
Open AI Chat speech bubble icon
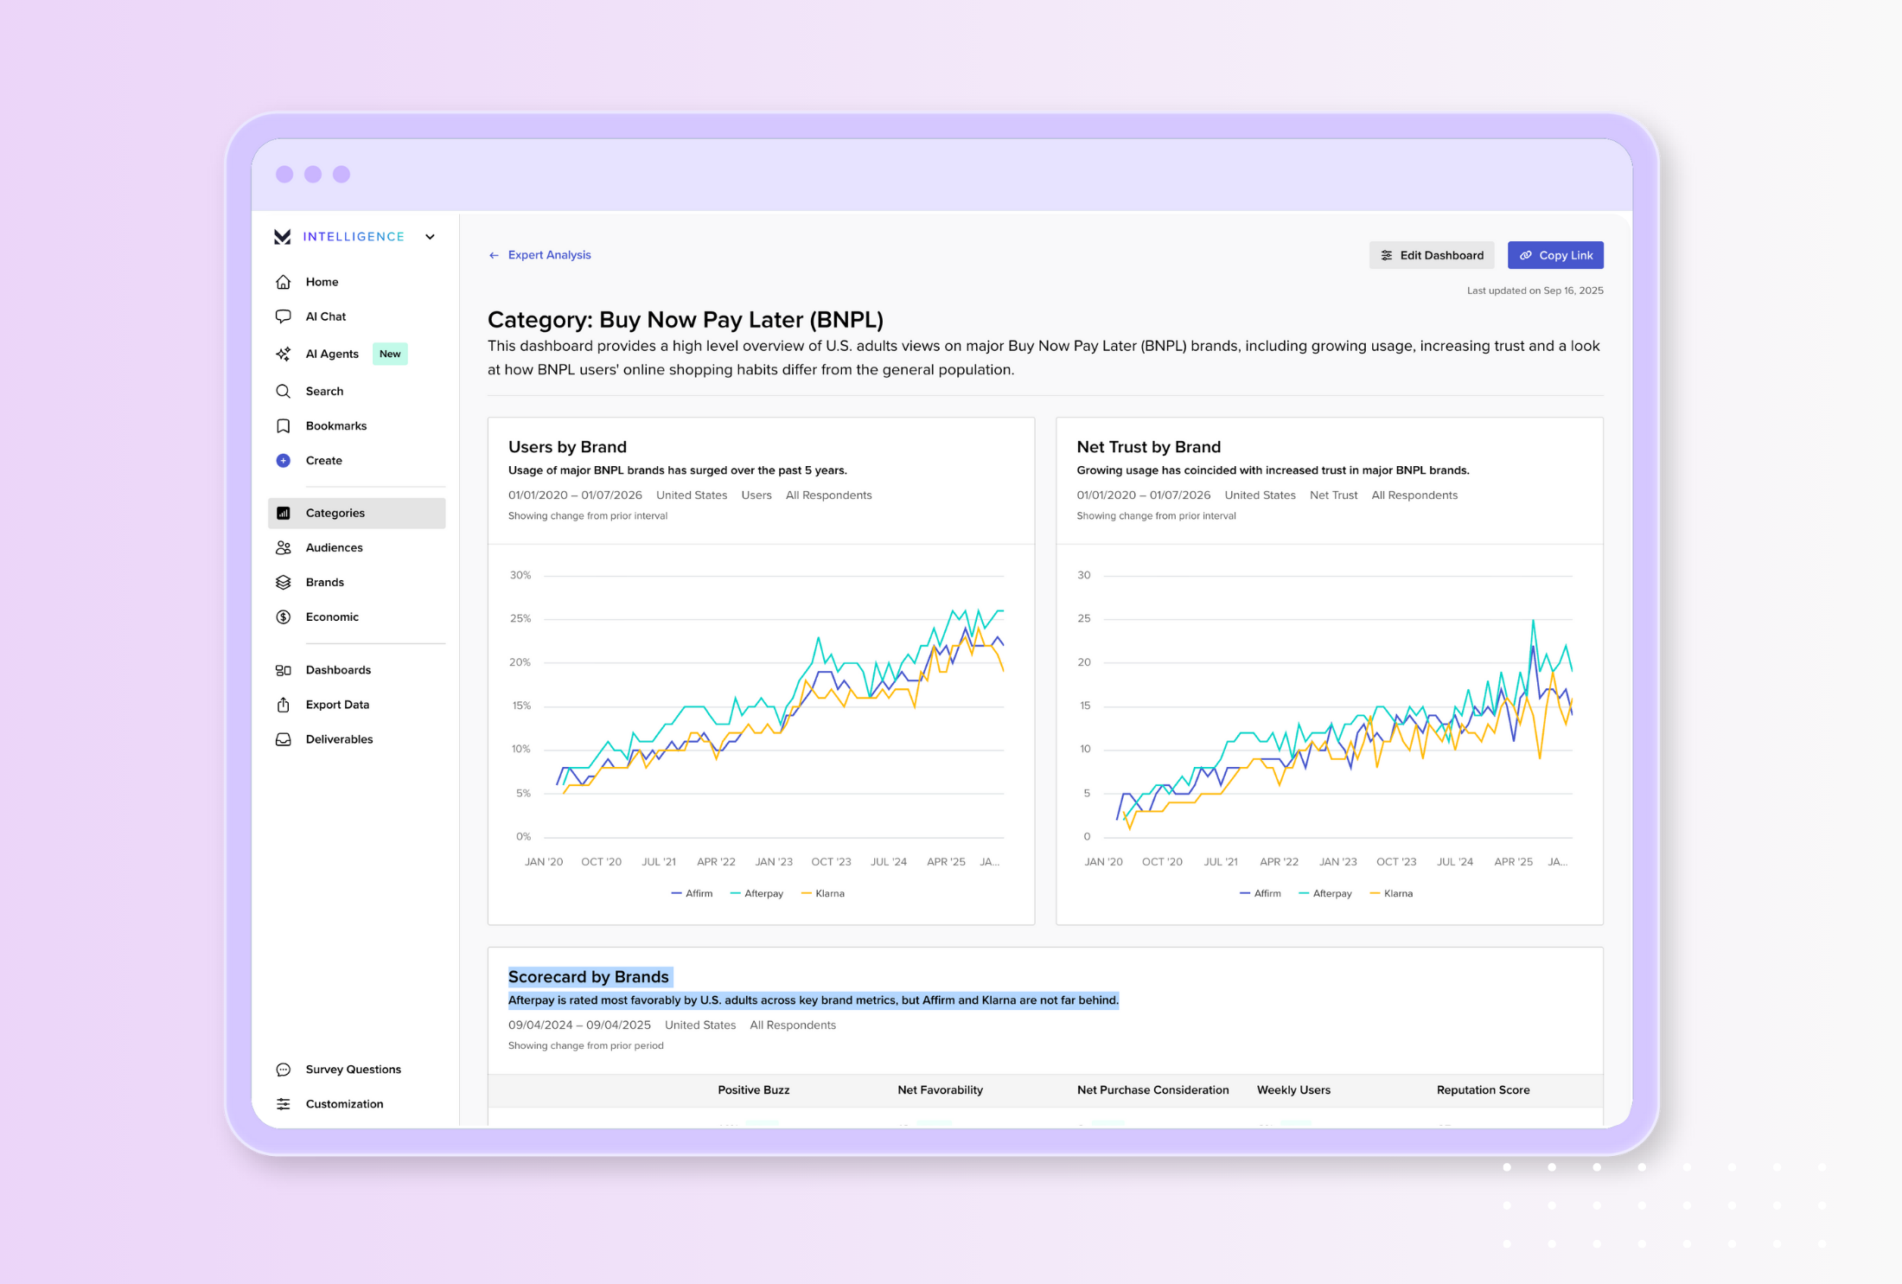point(283,316)
